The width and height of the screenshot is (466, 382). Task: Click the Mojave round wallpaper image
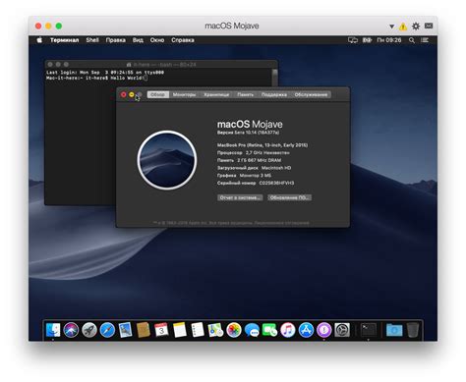(167, 160)
